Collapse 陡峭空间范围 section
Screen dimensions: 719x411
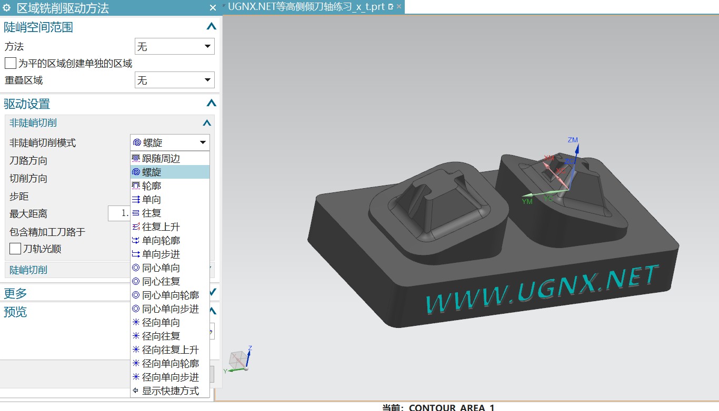(x=211, y=27)
